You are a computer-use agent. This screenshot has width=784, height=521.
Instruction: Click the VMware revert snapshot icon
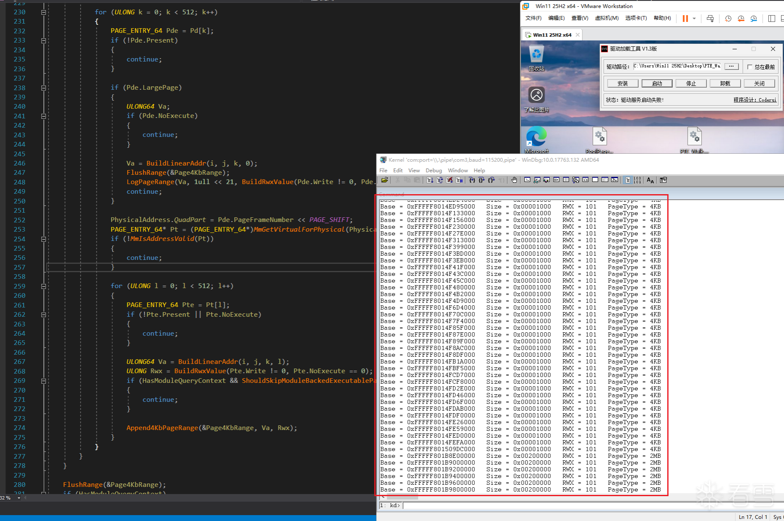(x=741, y=19)
